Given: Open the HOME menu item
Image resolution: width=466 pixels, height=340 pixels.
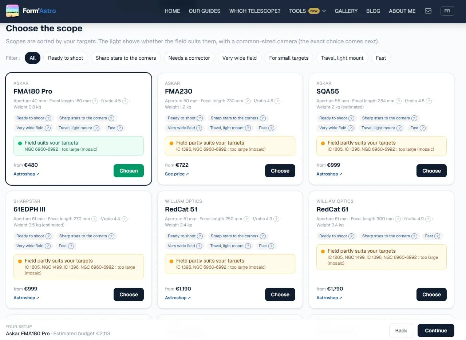Looking at the screenshot, I should [x=172, y=11].
